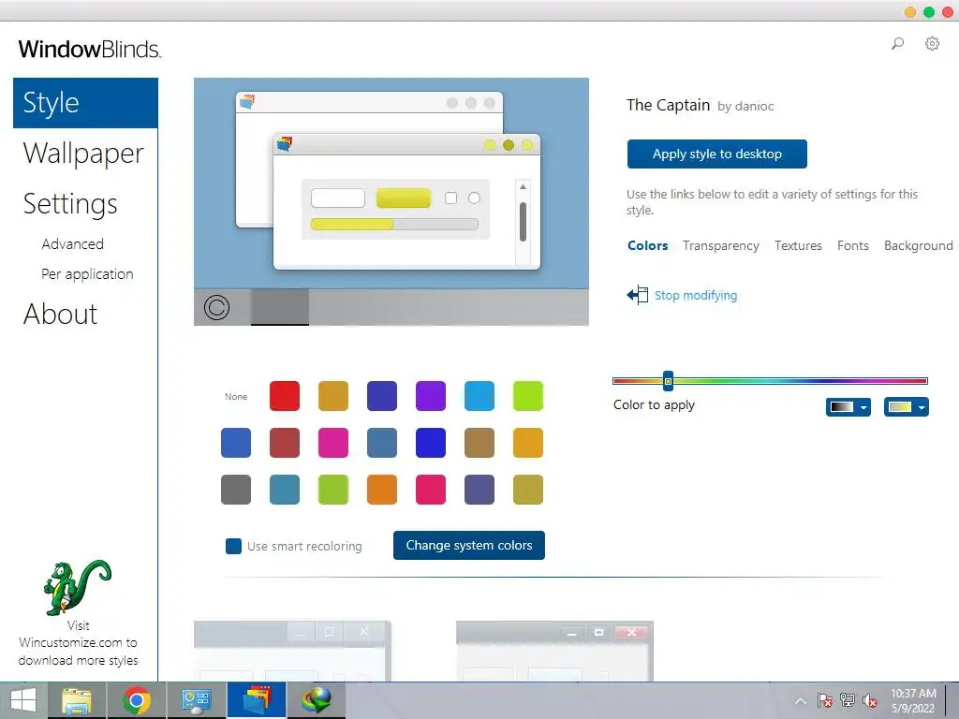The height and width of the screenshot is (719, 959).
Task: Click the author name danioc
Action: (754, 107)
